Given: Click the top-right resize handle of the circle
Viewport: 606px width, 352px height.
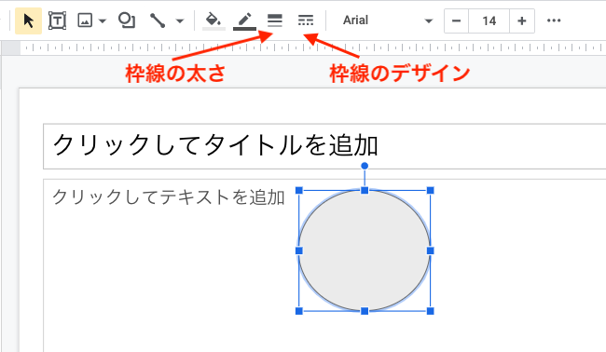Looking at the screenshot, I should click(x=430, y=190).
